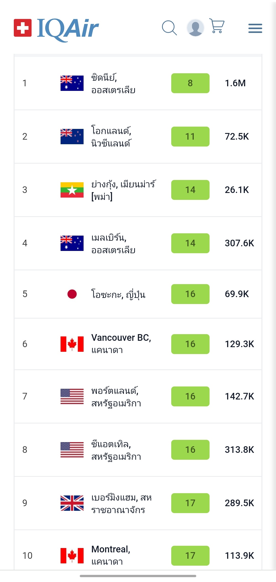
Task: Open the search magnifier icon
Action: click(x=169, y=28)
